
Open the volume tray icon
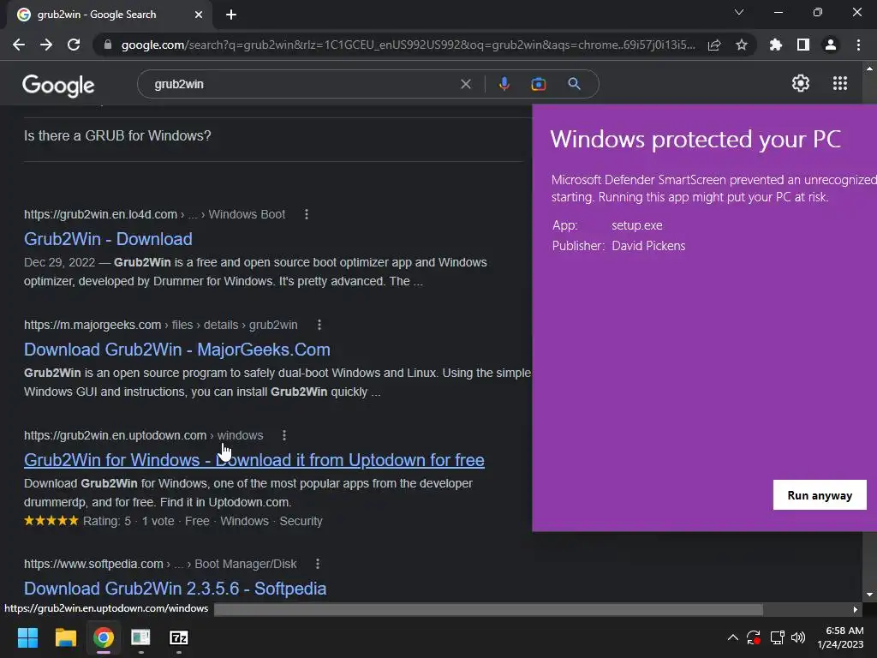click(798, 637)
